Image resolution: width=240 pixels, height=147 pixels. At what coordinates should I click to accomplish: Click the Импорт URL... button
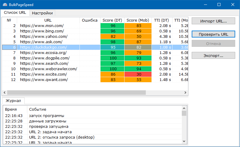213,21
